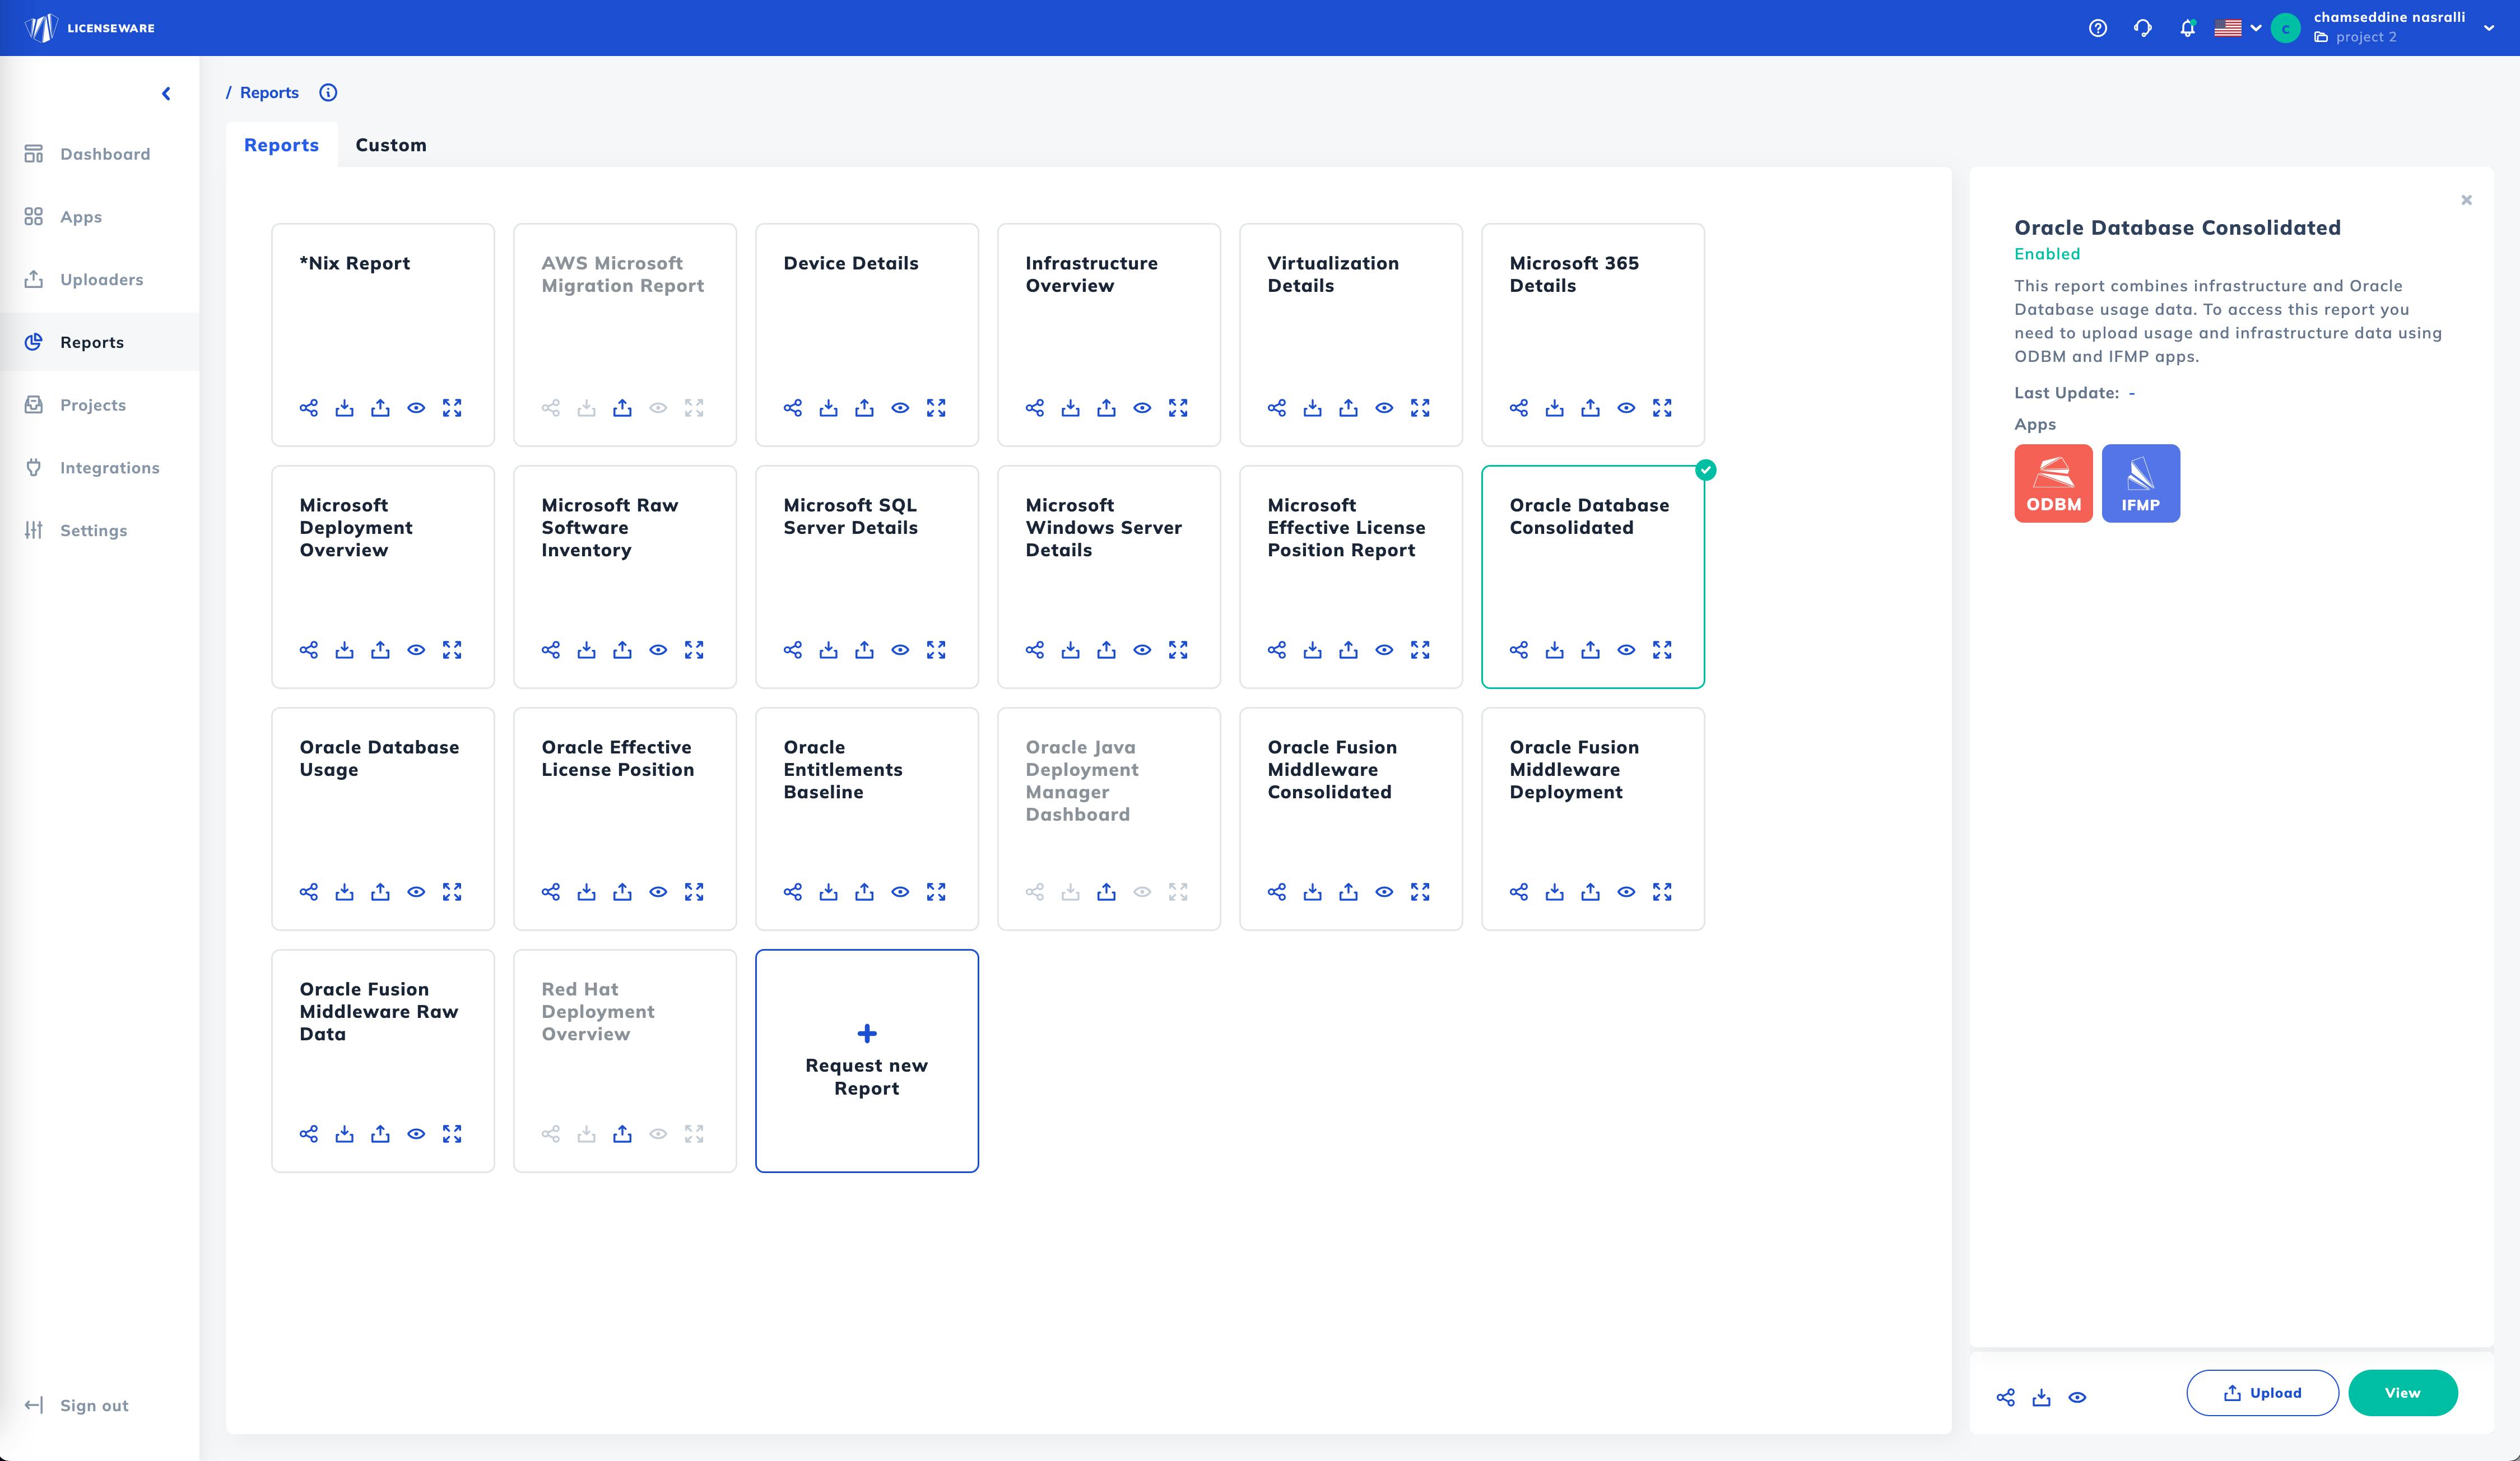2520x1461 pixels.
Task: Click "project 2" under the user name
Action: pos(2366,38)
